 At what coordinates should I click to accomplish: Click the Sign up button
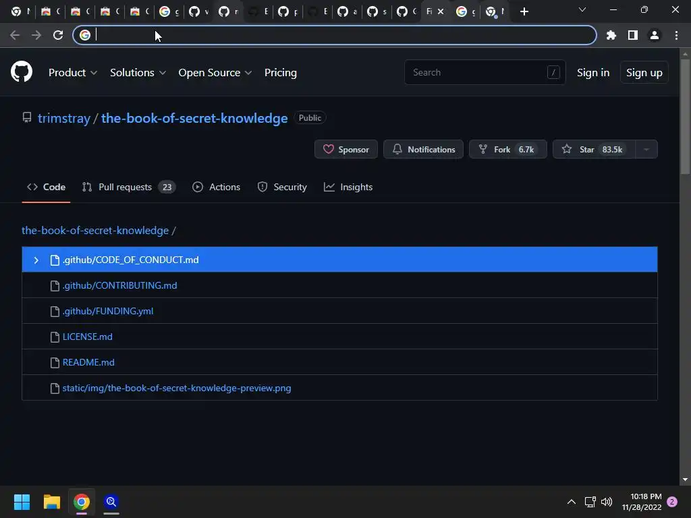coord(644,73)
